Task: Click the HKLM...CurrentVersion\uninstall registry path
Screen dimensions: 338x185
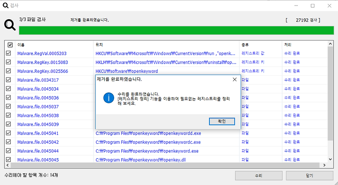Action: 166,62
